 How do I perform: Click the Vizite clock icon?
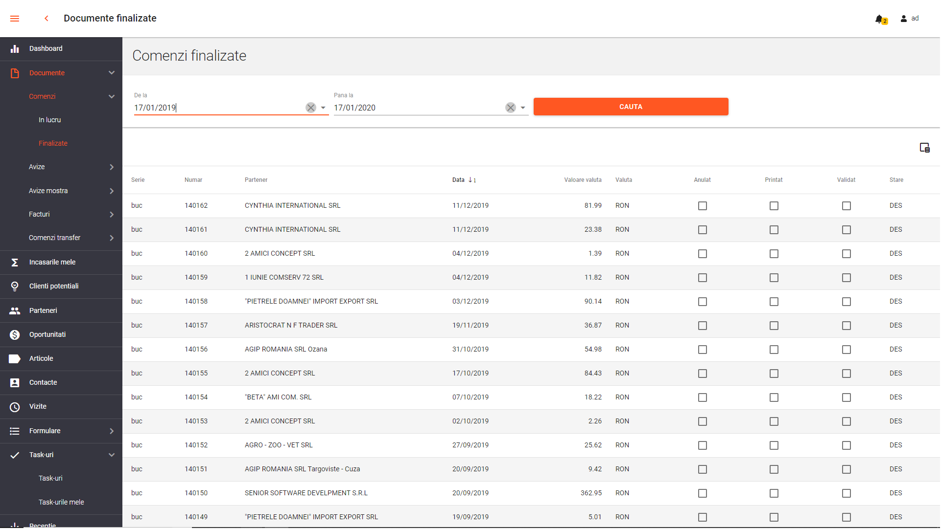[15, 407]
